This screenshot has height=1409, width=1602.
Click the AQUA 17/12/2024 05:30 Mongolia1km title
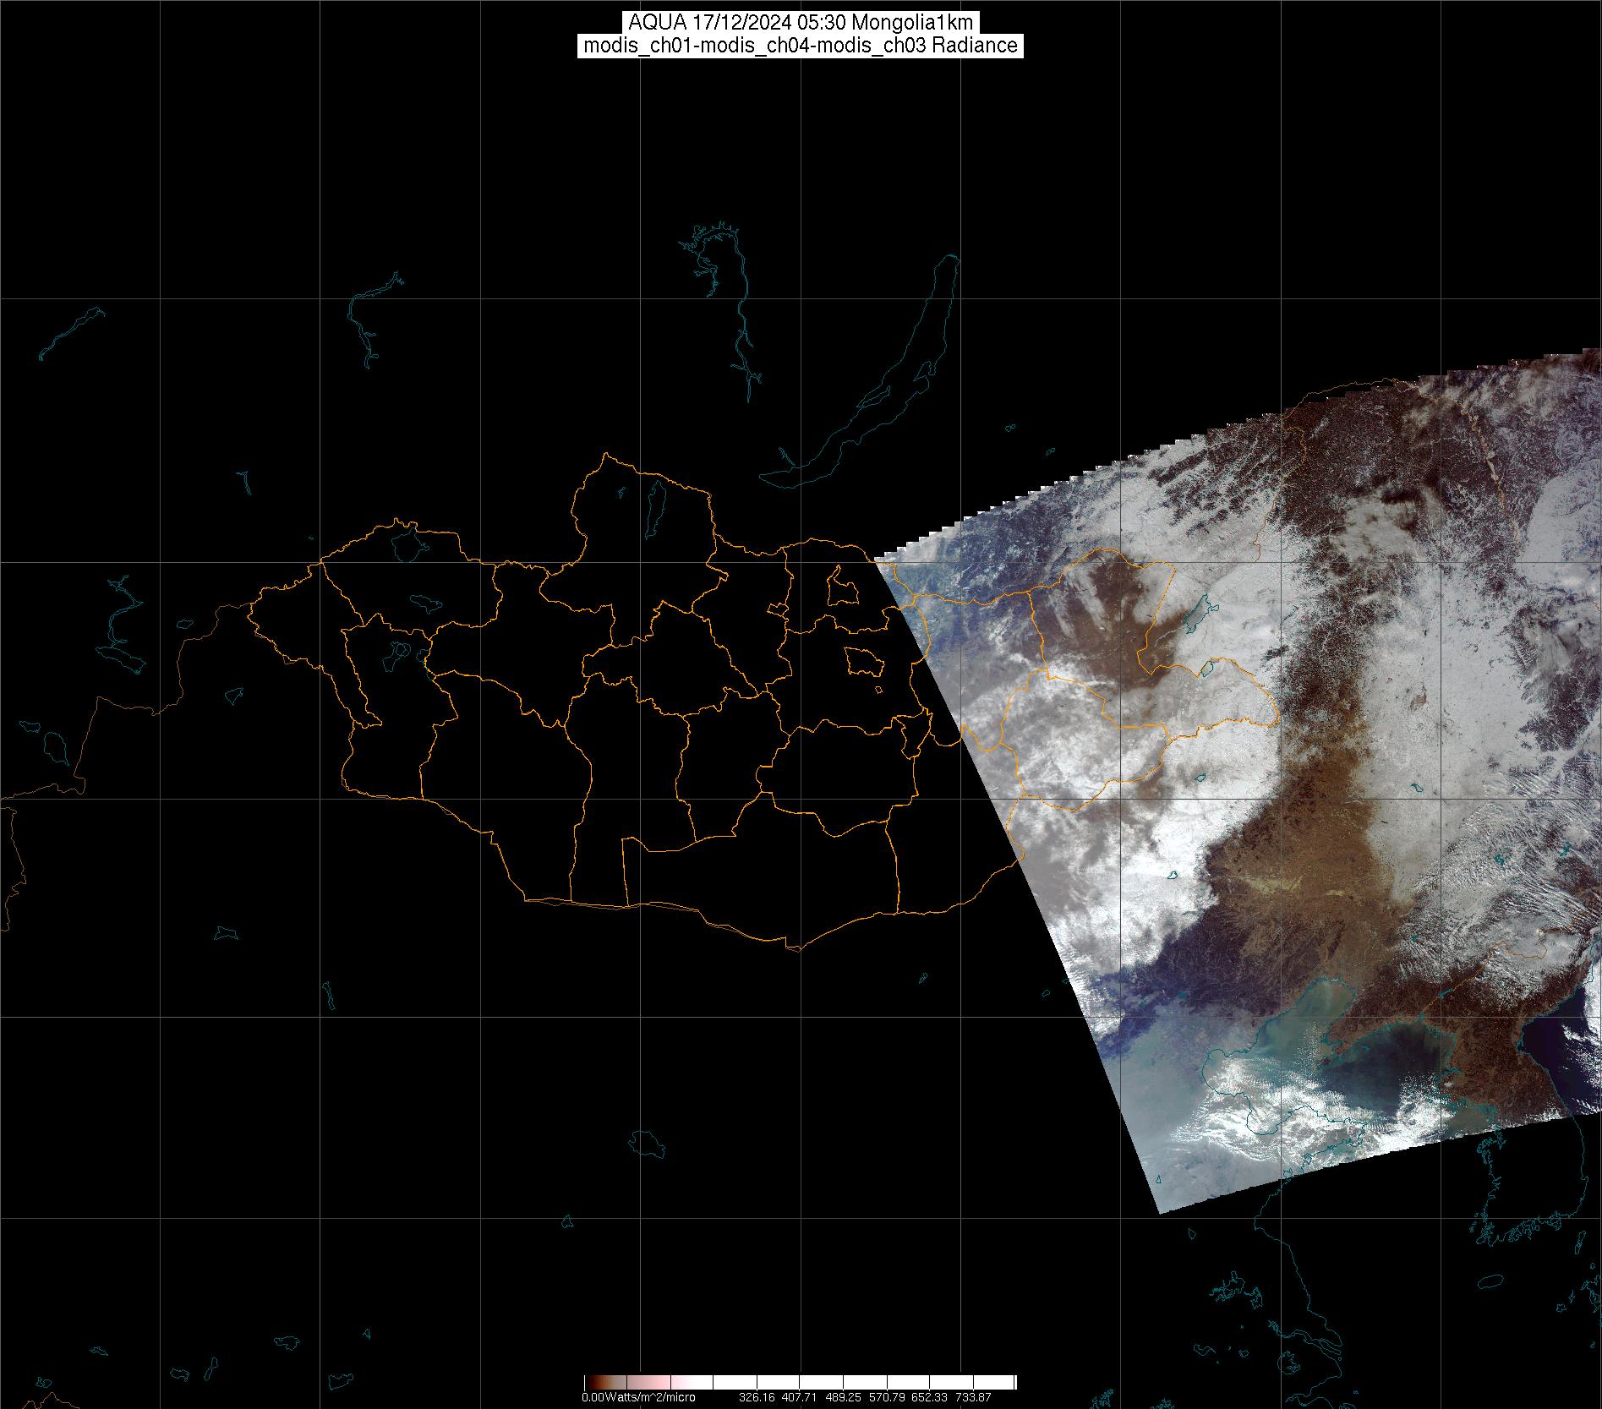point(800,23)
